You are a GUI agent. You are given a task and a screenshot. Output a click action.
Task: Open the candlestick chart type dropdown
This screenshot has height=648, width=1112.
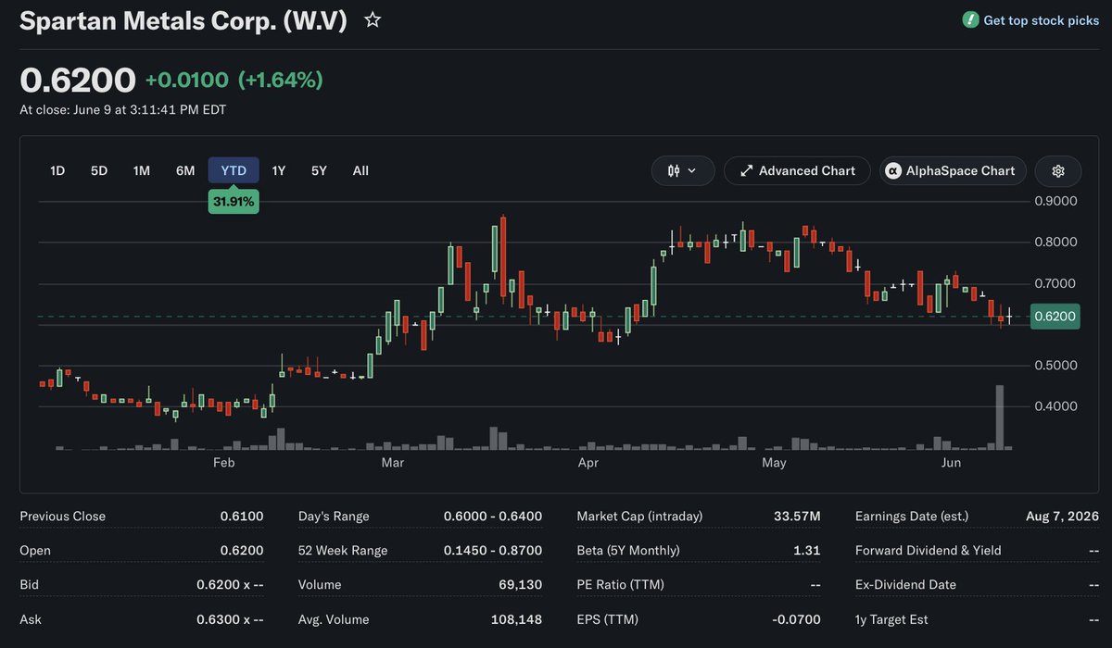[x=683, y=170]
